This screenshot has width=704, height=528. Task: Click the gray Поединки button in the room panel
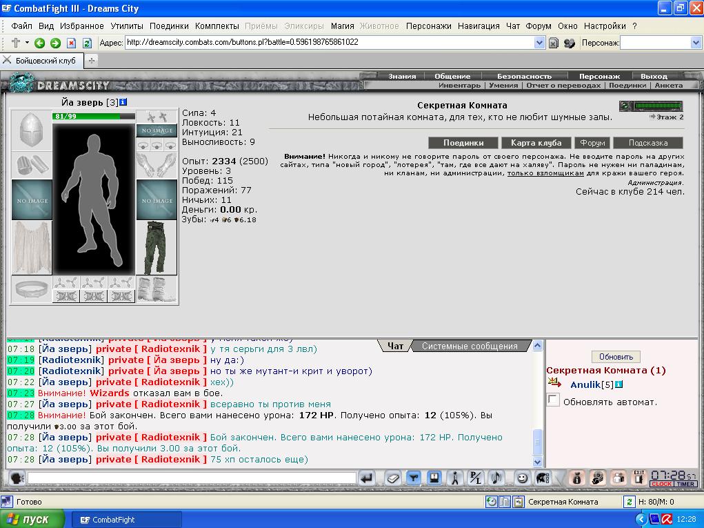tap(463, 143)
